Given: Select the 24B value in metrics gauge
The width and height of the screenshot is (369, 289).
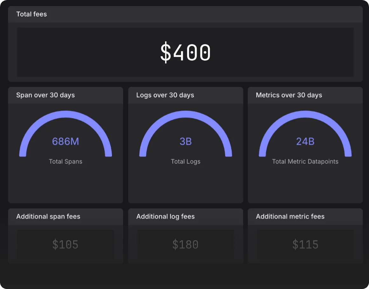Looking at the screenshot, I should [x=305, y=141].
